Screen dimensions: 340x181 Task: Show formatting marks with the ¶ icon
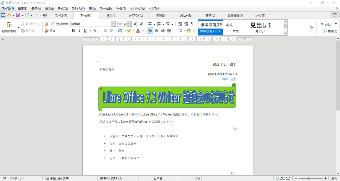coord(192,24)
